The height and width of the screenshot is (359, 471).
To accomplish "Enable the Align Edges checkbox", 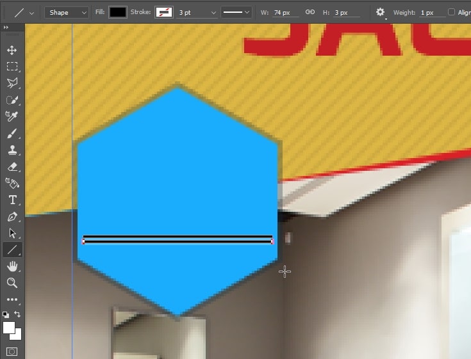I will [x=451, y=12].
